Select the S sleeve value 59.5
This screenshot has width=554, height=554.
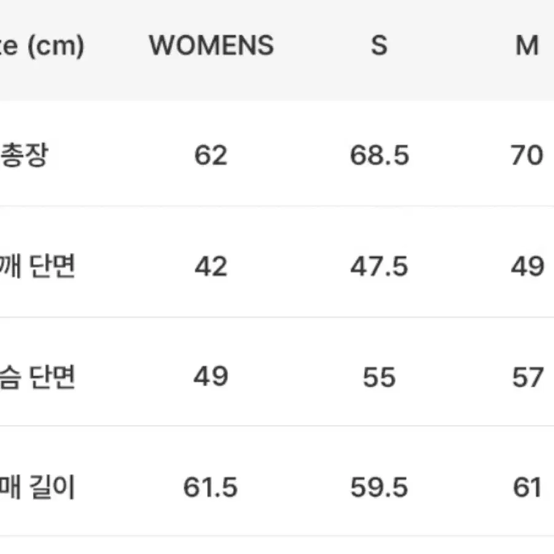380,487
